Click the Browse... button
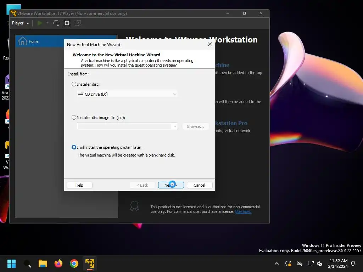The width and height of the screenshot is (363, 272). [x=196, y=126]
